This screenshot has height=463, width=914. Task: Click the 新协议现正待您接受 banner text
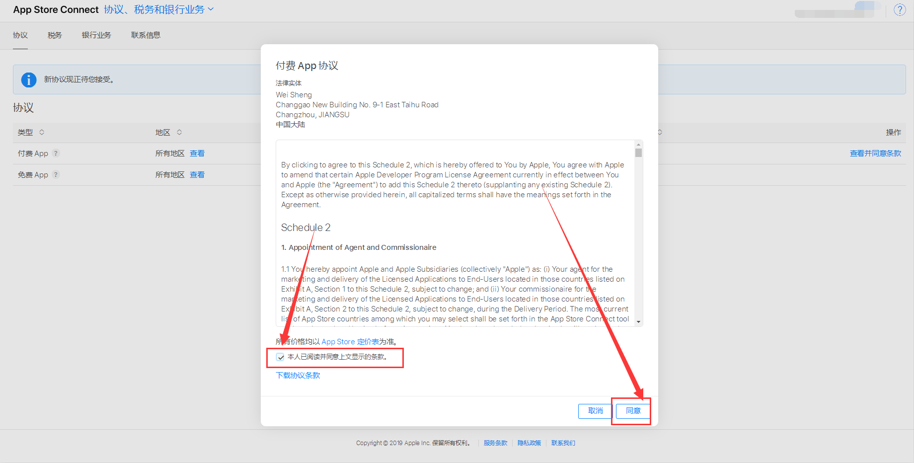79,79
